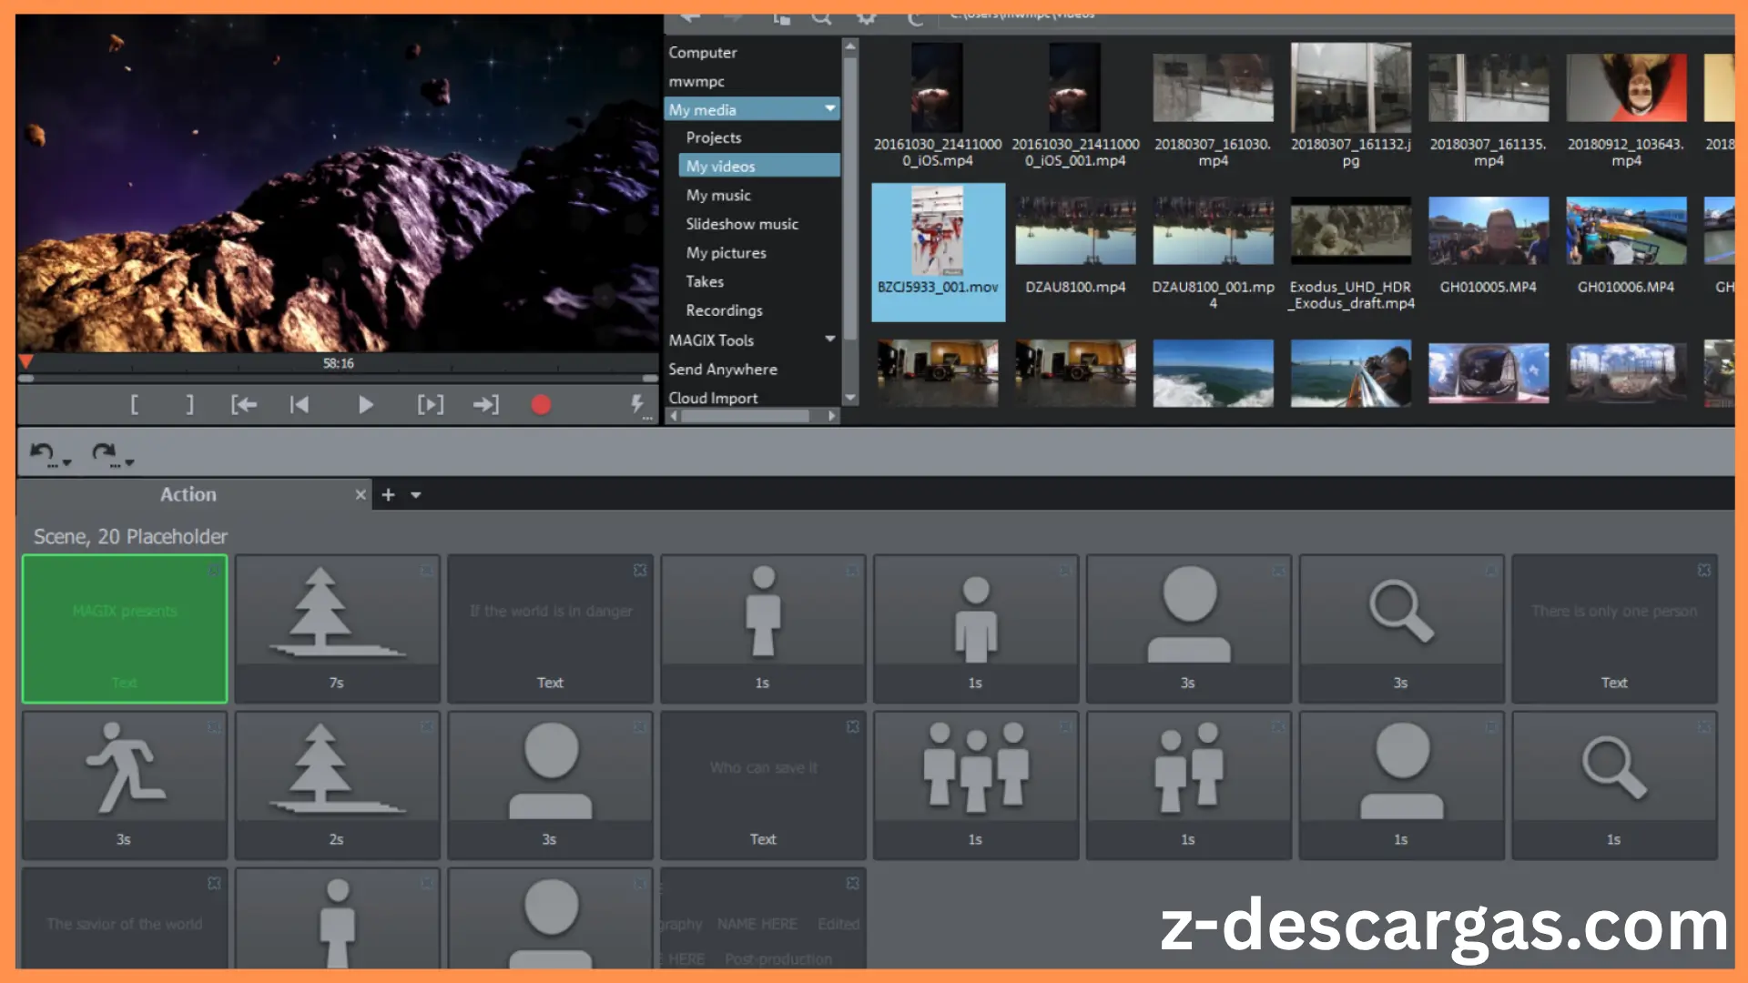This screenshot has width=1748, height=983.
Task: Go to the beginning of the movie
Action: coord(299,404)
